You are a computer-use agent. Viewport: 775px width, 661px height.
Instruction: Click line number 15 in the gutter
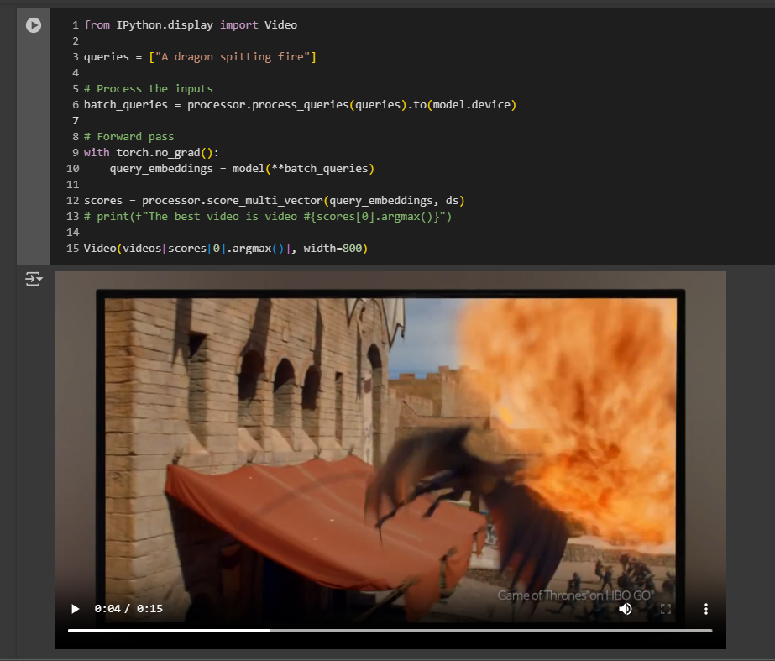[73, 248]
